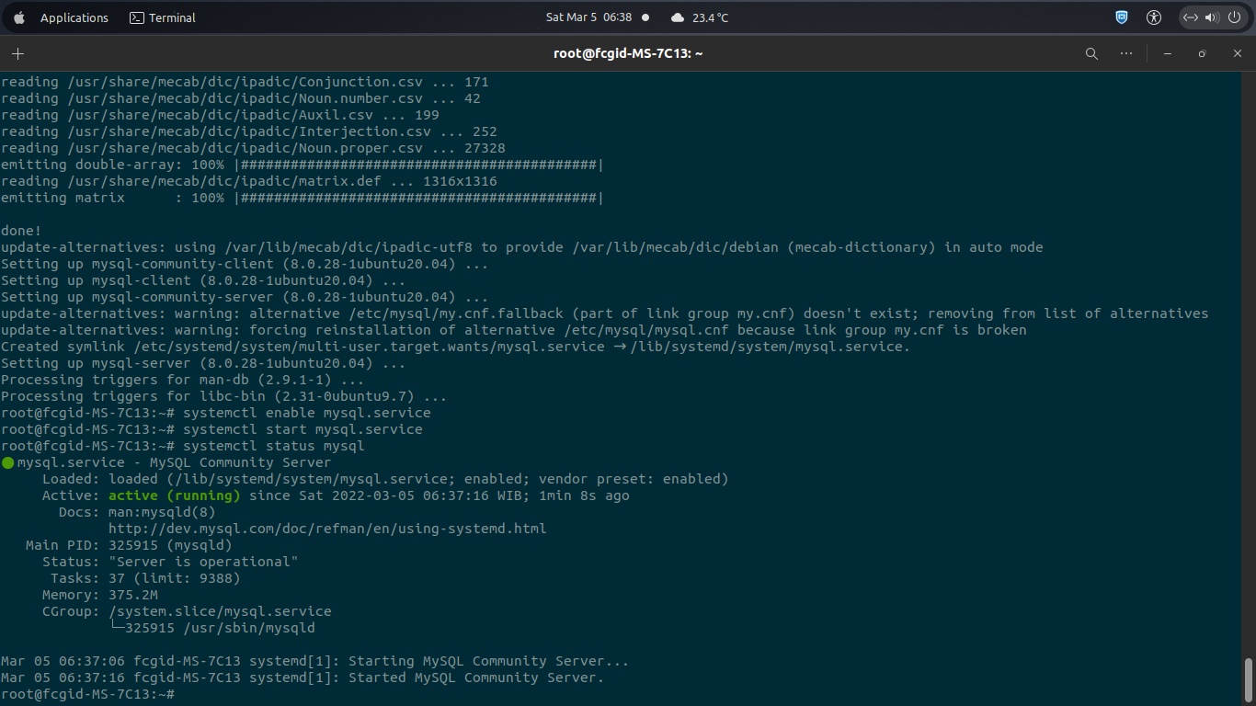Click "reading ... matrix.def ... 1316x1316" line

tap(248, 181)
